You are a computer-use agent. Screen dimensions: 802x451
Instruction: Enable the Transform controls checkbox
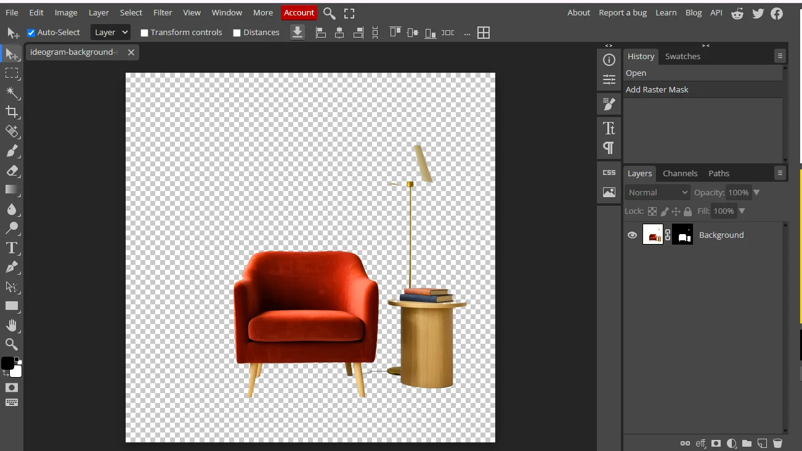click(145, 33)
